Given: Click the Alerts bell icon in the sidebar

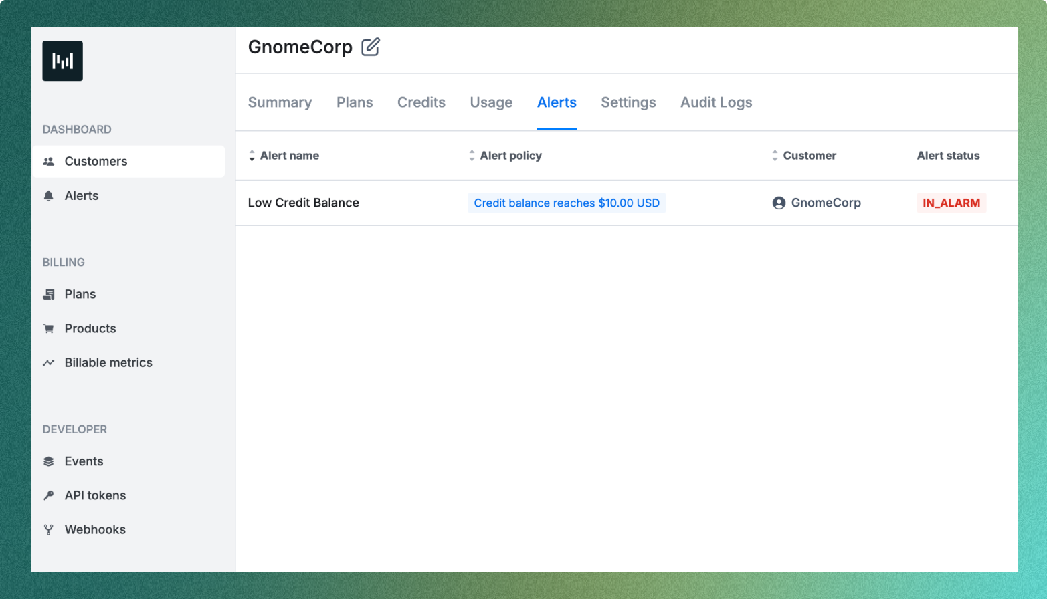Looking at the screenshot, I should tap(48, 195).
